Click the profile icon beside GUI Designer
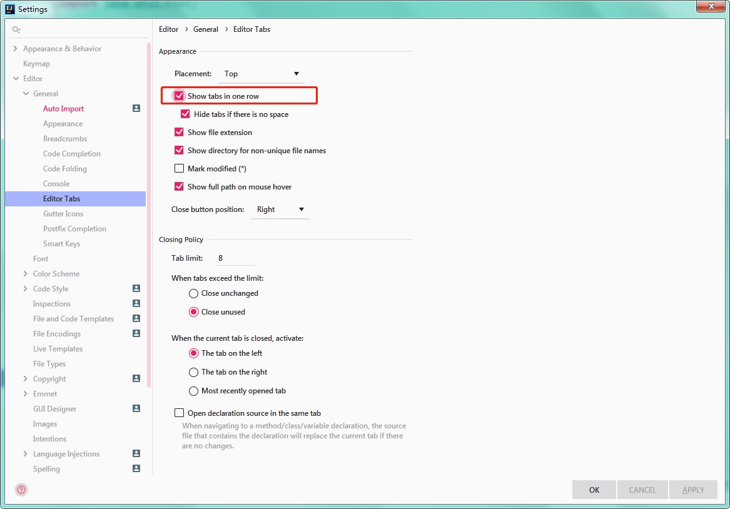Viewport: 730px width, 509px height. pos(136,408)
